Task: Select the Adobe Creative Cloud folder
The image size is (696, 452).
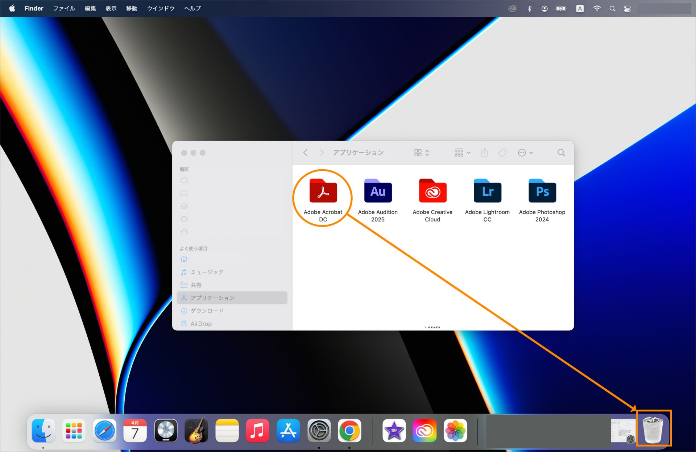Action: 432,191
